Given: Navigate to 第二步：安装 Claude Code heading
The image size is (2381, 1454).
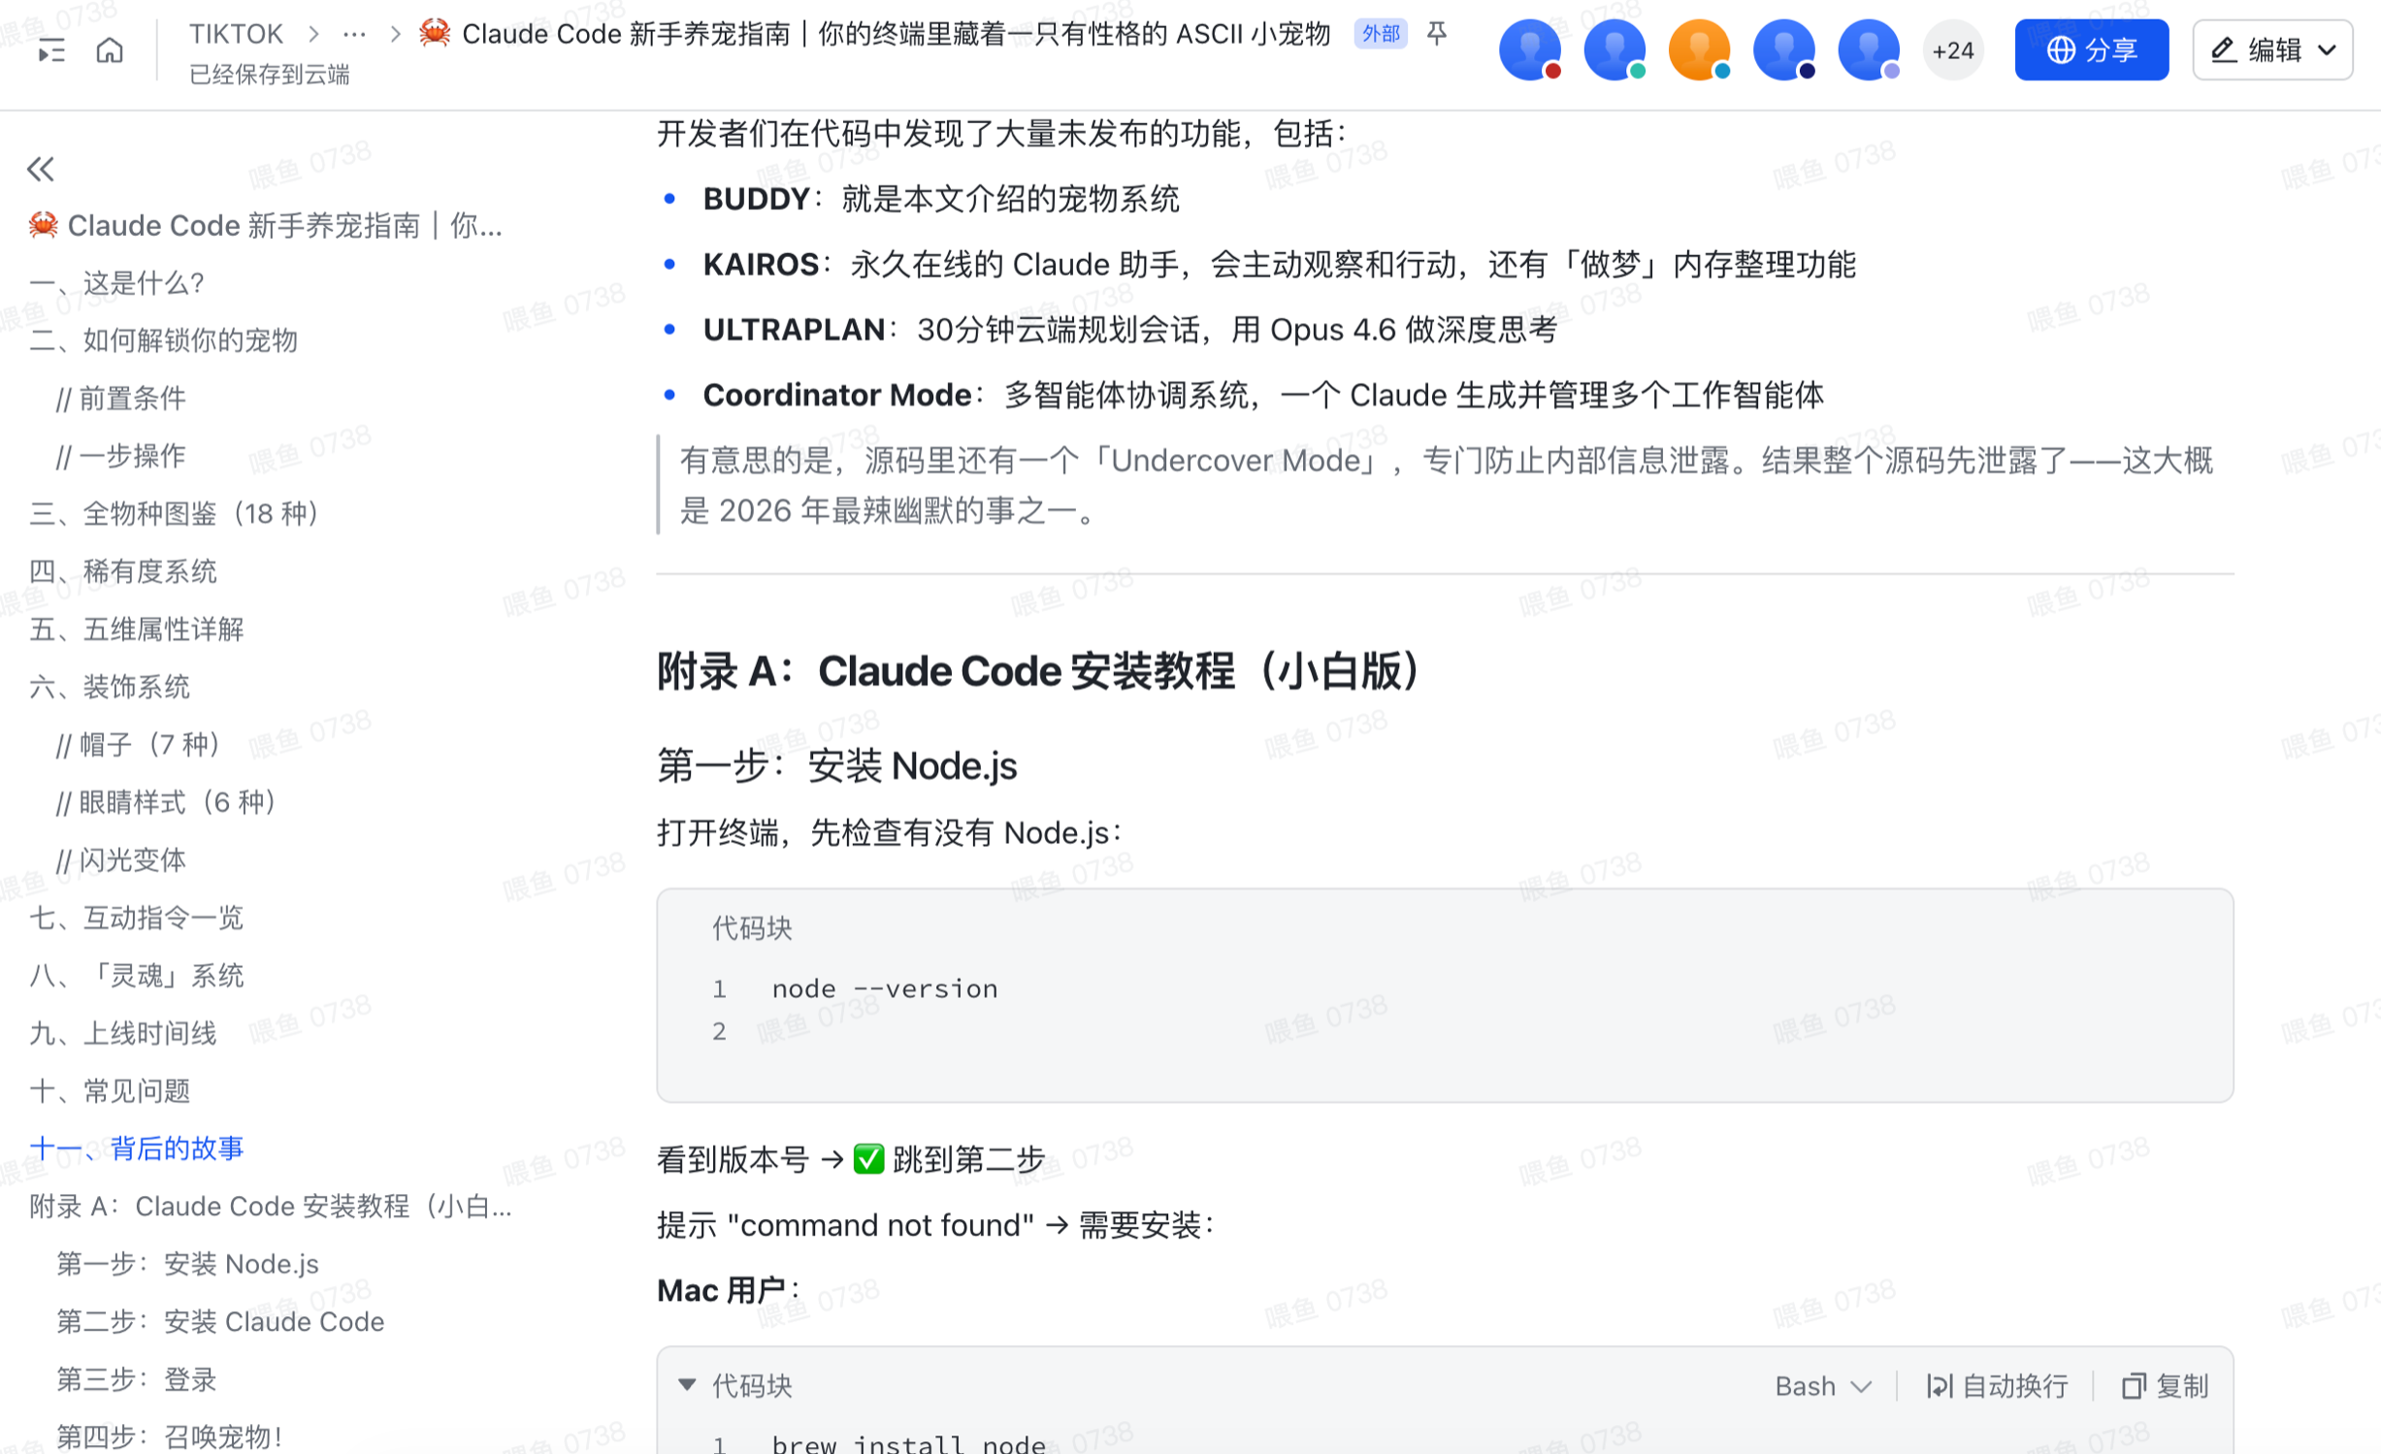Looking at the screenshot, I should click(x=220, y=1321).
